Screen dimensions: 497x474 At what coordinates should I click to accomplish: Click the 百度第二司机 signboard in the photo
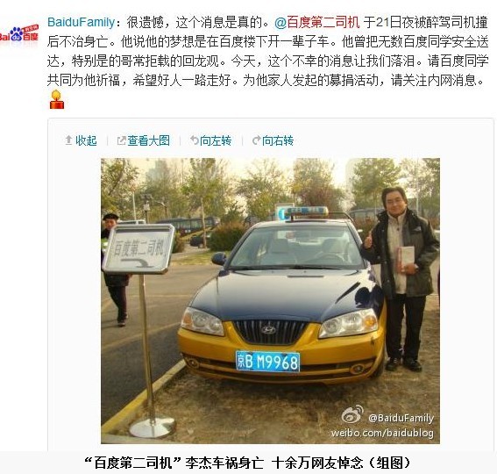138,248
